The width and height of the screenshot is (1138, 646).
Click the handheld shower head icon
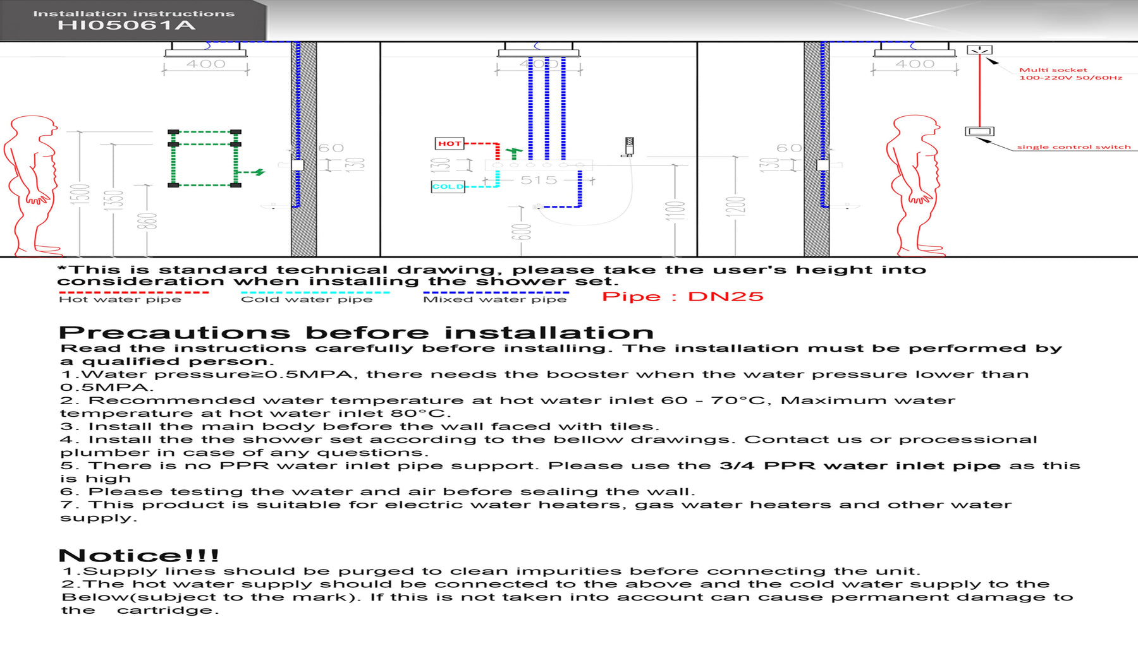[x=628, y=147]
